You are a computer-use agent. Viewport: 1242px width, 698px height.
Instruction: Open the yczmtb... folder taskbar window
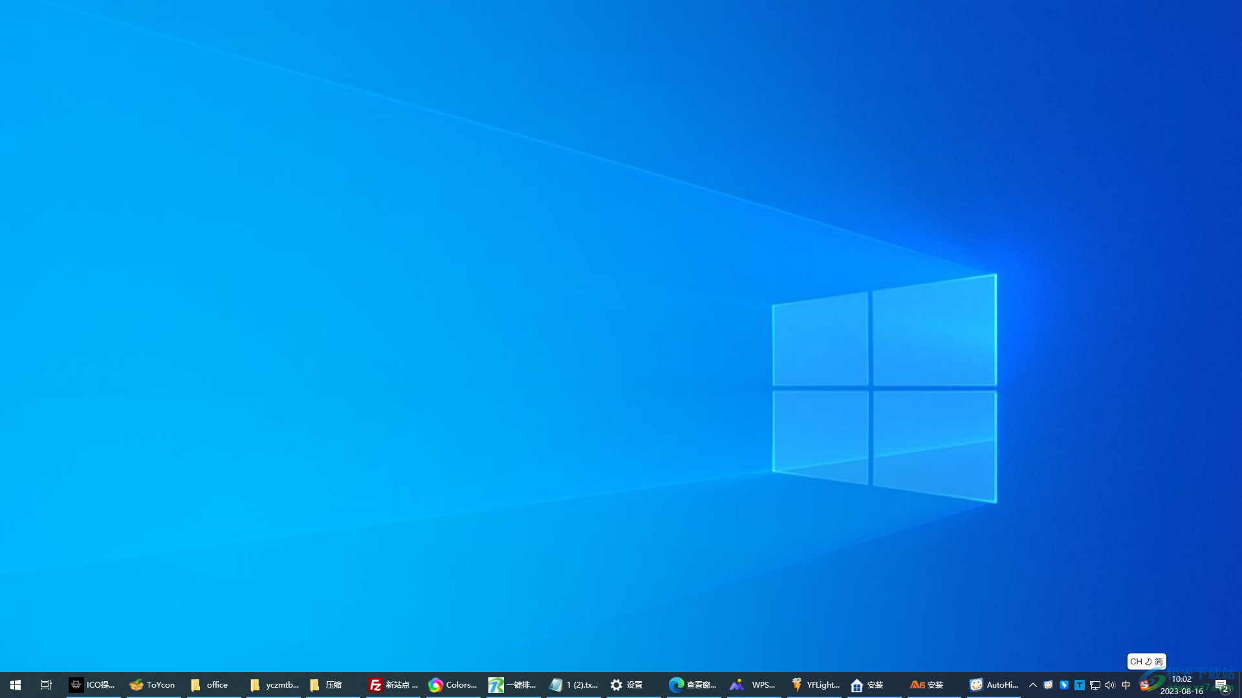tap(273, 685)
